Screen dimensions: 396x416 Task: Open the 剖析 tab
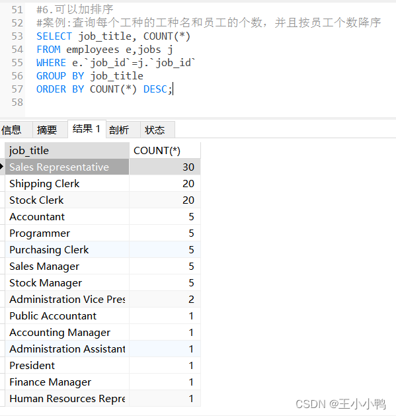click(x=123, y=130)
